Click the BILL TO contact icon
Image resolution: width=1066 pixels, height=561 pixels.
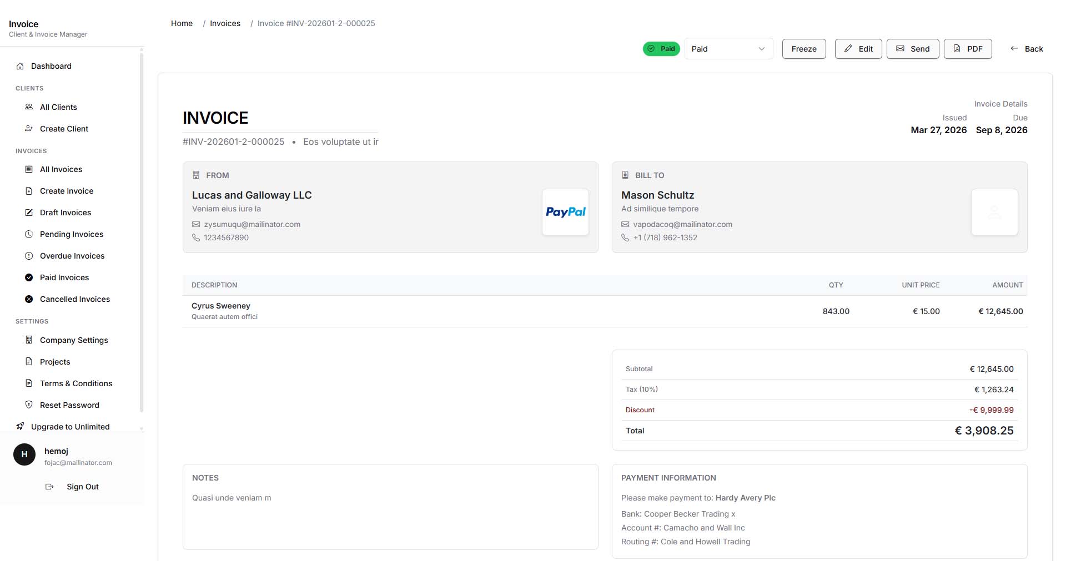[625, 175]
